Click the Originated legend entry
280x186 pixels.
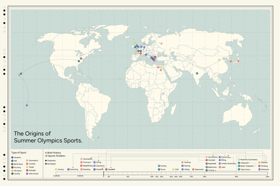coord(51,160)
